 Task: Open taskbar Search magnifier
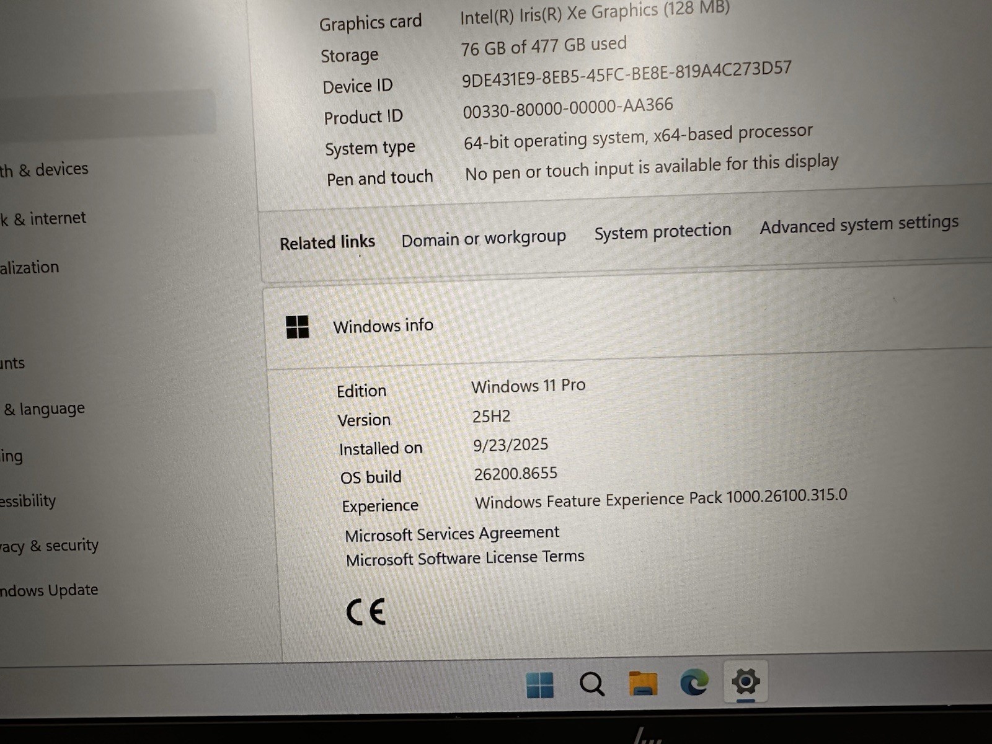point(591,684)
